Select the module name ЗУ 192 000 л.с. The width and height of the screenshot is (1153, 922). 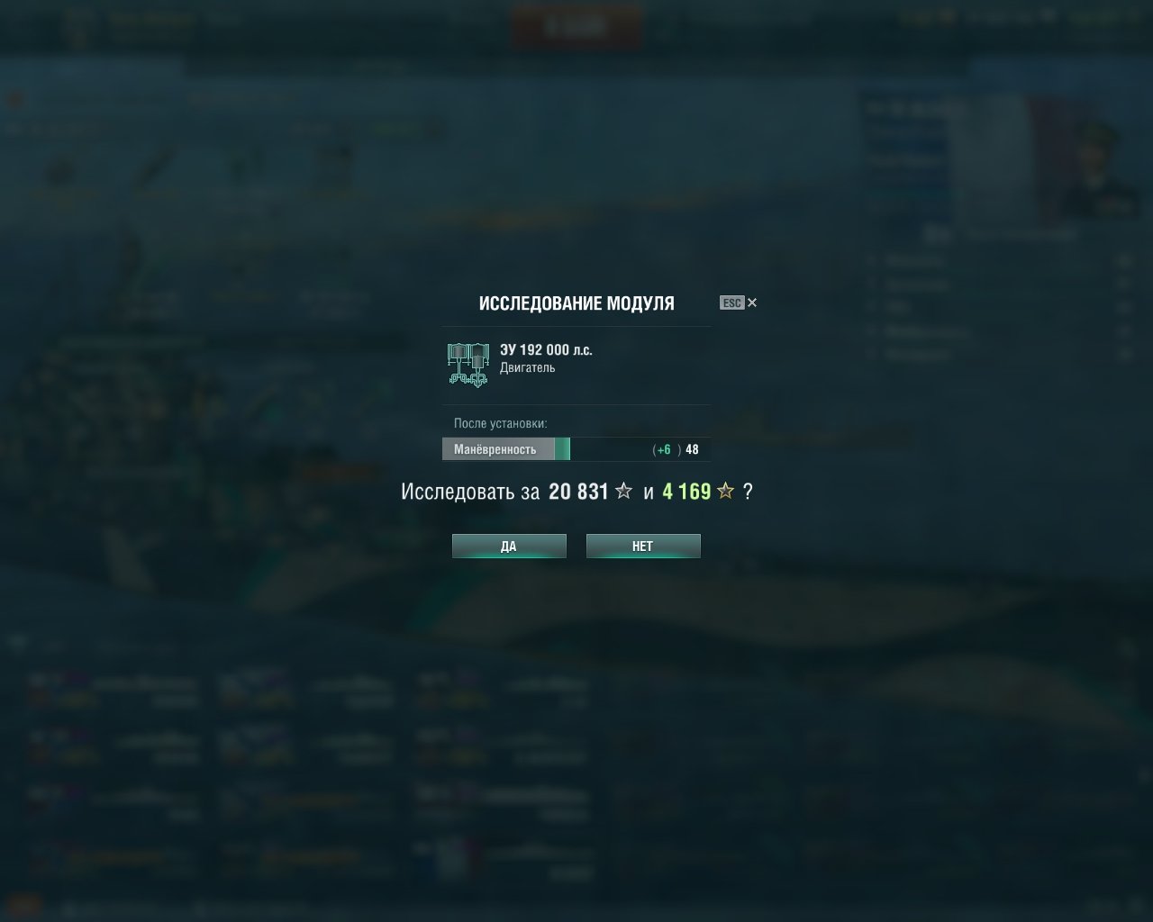pos(546,349)
